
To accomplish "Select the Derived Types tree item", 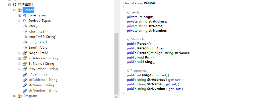I will coord(39,21).
